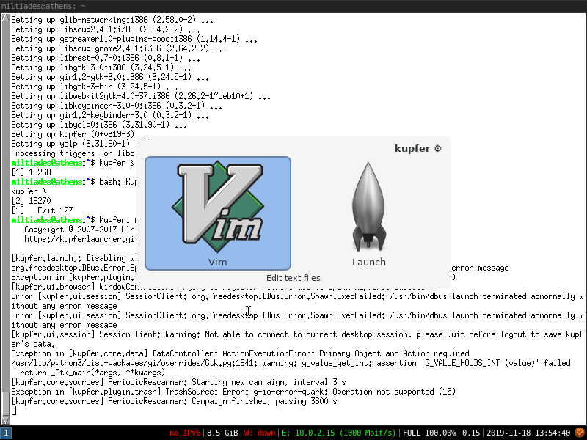The width and height of the screenshot is (587, 440).
Task: Open Kupfer settings via gear icon
Action: pos(437,149)
